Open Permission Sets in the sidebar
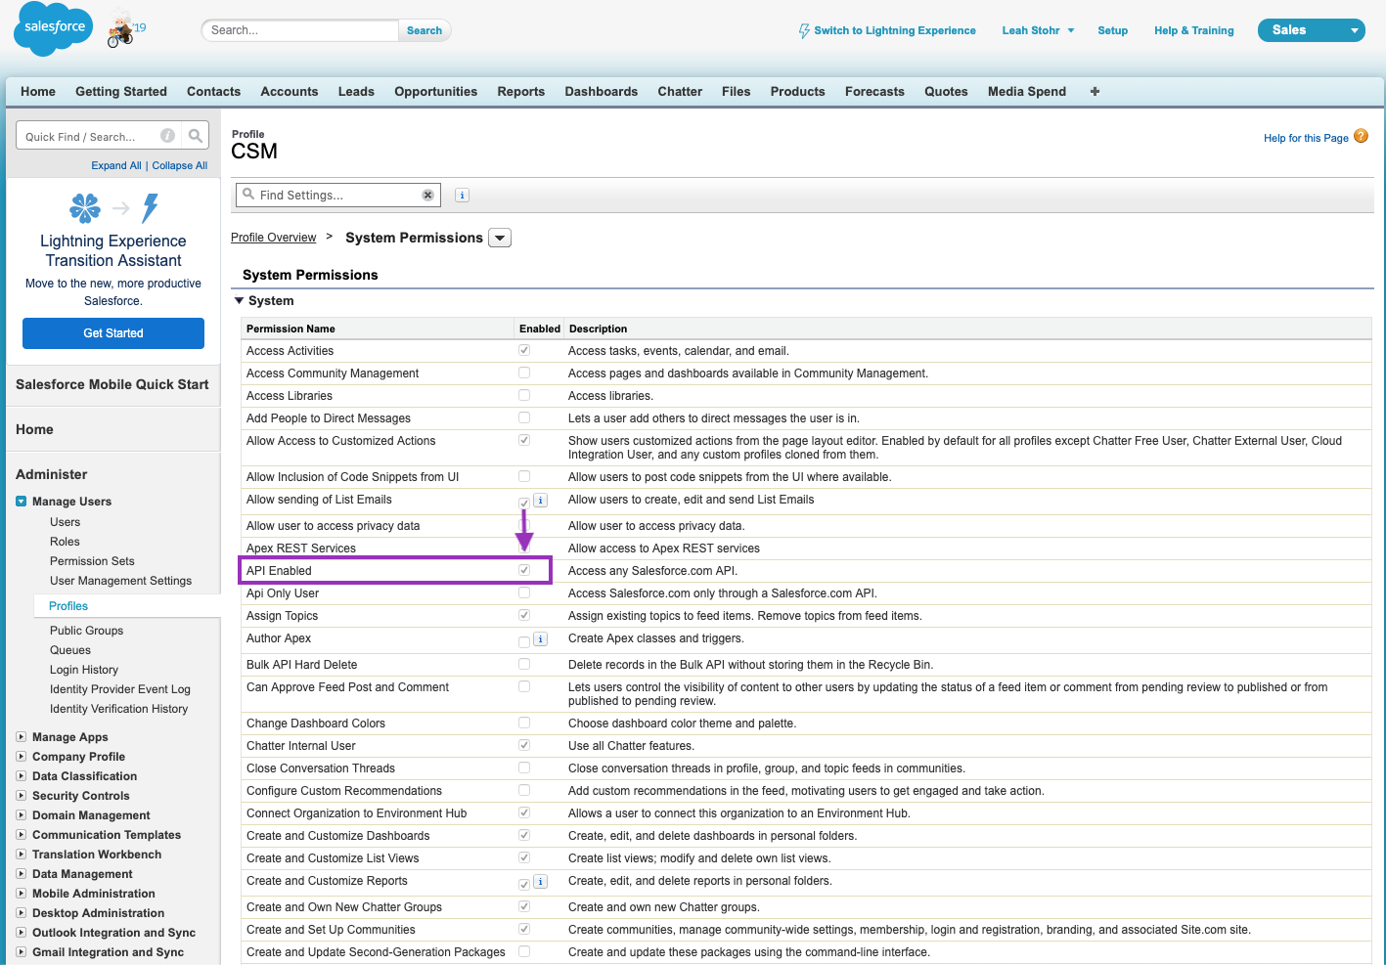The height and width of the screenshot is (965, 1386). (92, 561)
